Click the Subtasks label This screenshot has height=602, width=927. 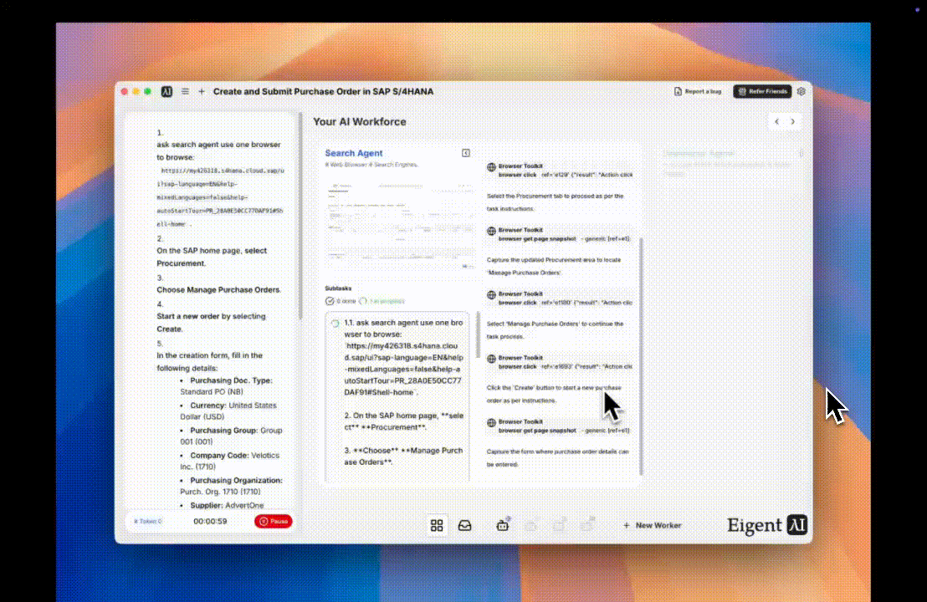pyautogui.click(x=338, y=288)
